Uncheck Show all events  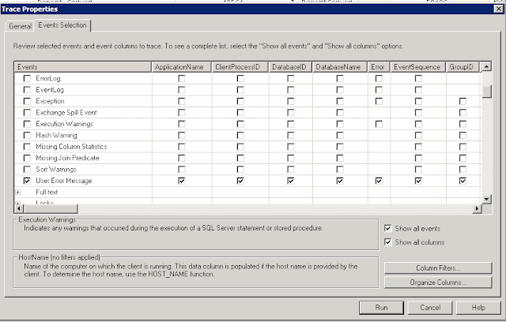(x=388, y=228)
